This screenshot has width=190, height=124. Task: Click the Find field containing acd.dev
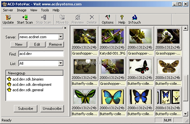41,54
